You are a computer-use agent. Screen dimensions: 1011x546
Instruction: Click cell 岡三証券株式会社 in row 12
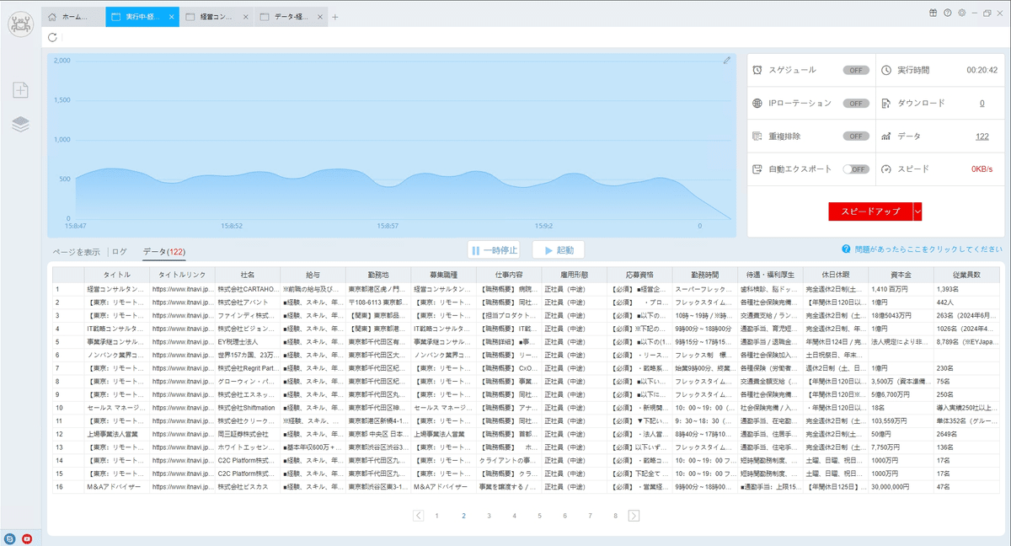pos(247,434)
